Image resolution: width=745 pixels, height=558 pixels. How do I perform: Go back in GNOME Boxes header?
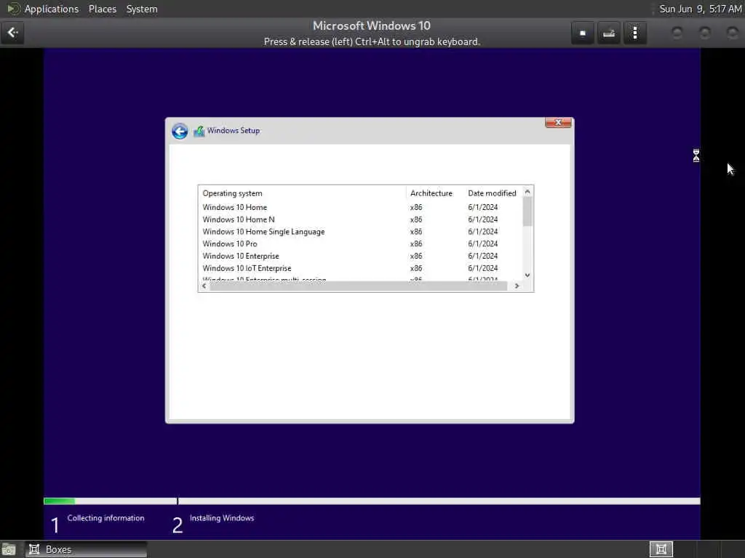pyautogui.click(x=12, y=33)
